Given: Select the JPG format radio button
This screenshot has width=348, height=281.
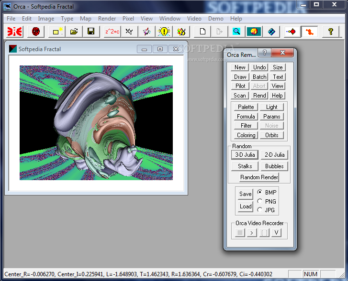Looking at the screenshot, I should point(259,210).
